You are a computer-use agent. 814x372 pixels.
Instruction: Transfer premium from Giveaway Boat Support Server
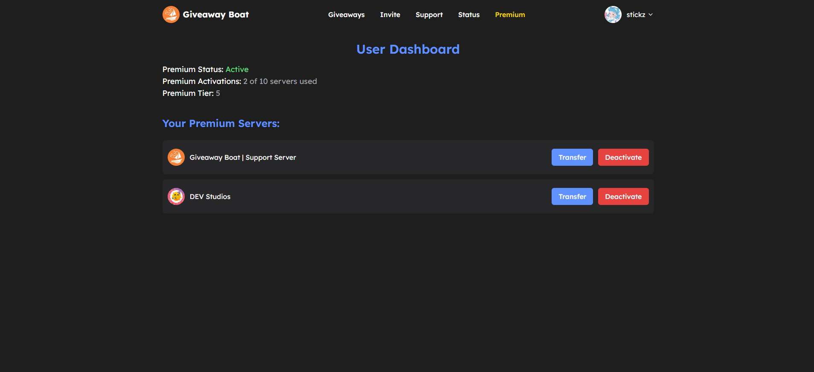[x=572, y=157]
